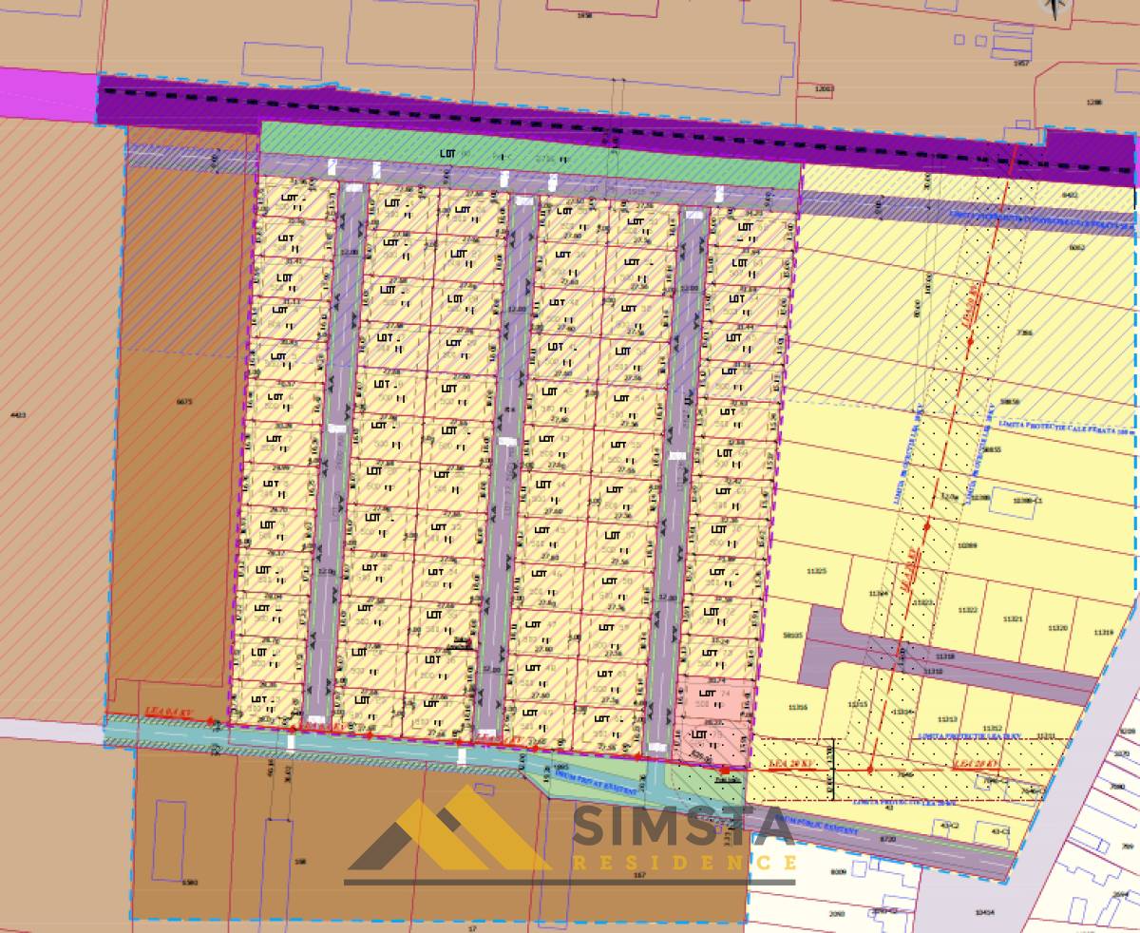Click the SIMSTA watermark text
The width and height of the screenshot is (1140, 933).
tap(682, 828)
